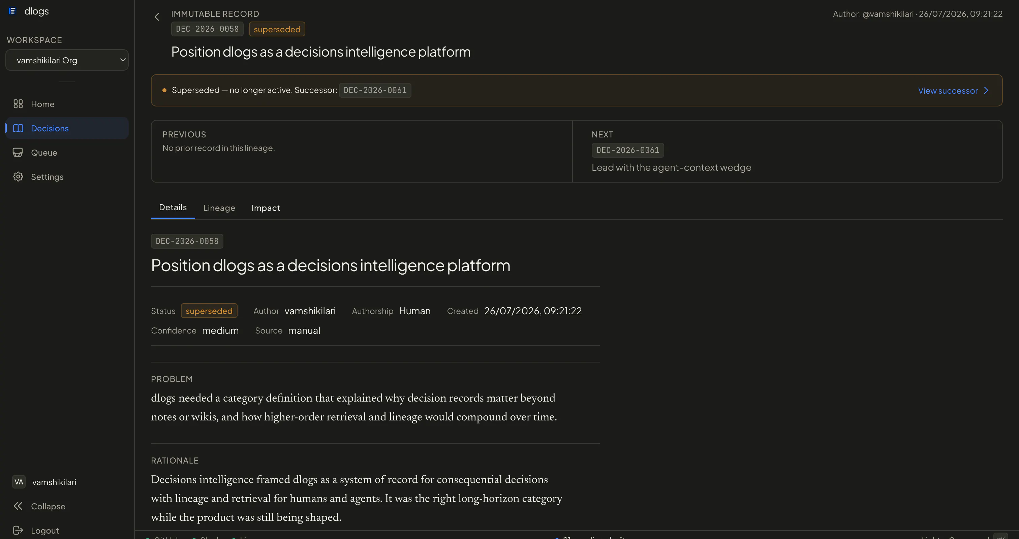Click the VA user avatar
Screen dimensions: 1019x539
[x=19, y=482]
